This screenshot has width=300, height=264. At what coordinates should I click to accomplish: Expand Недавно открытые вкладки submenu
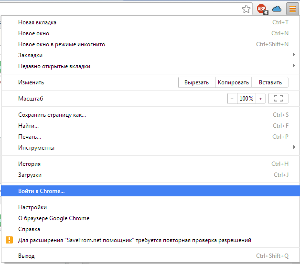click(x=150, y=66)
